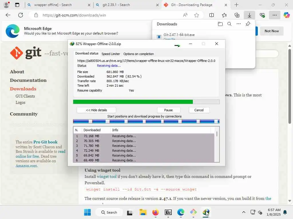Toggle Edge split screen icon
This screenshot has width=293, height=219.
click(x=211, y=15)
